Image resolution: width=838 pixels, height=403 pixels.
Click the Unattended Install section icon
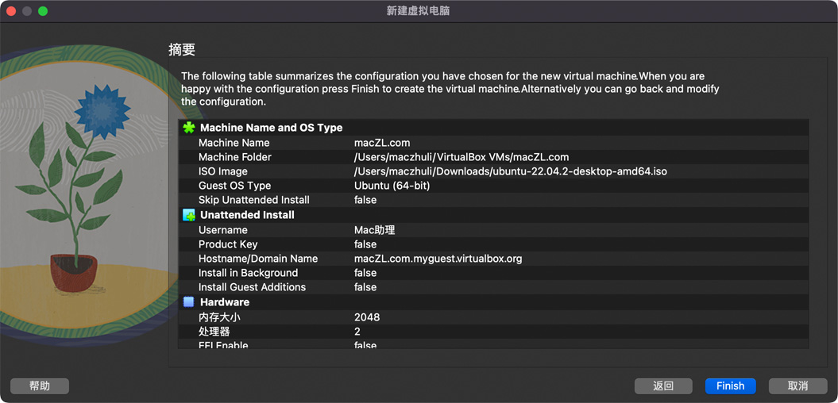(x=189, y=215)
